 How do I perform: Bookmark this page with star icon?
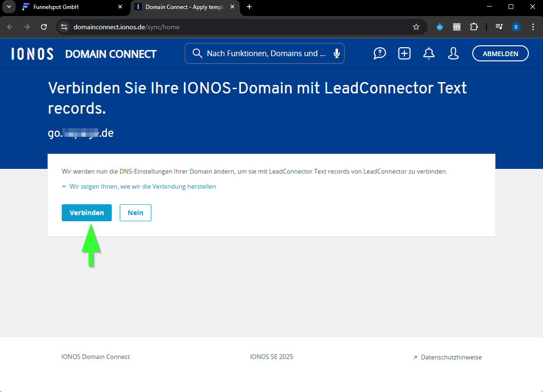(x=416, y=27)
